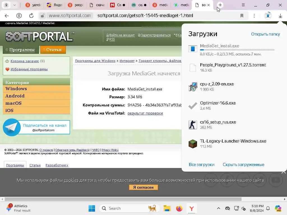The image size is (287, 215).
Task: Switch to the Яндекс tab with colorful icon
Action: click(x=54, y=5)
